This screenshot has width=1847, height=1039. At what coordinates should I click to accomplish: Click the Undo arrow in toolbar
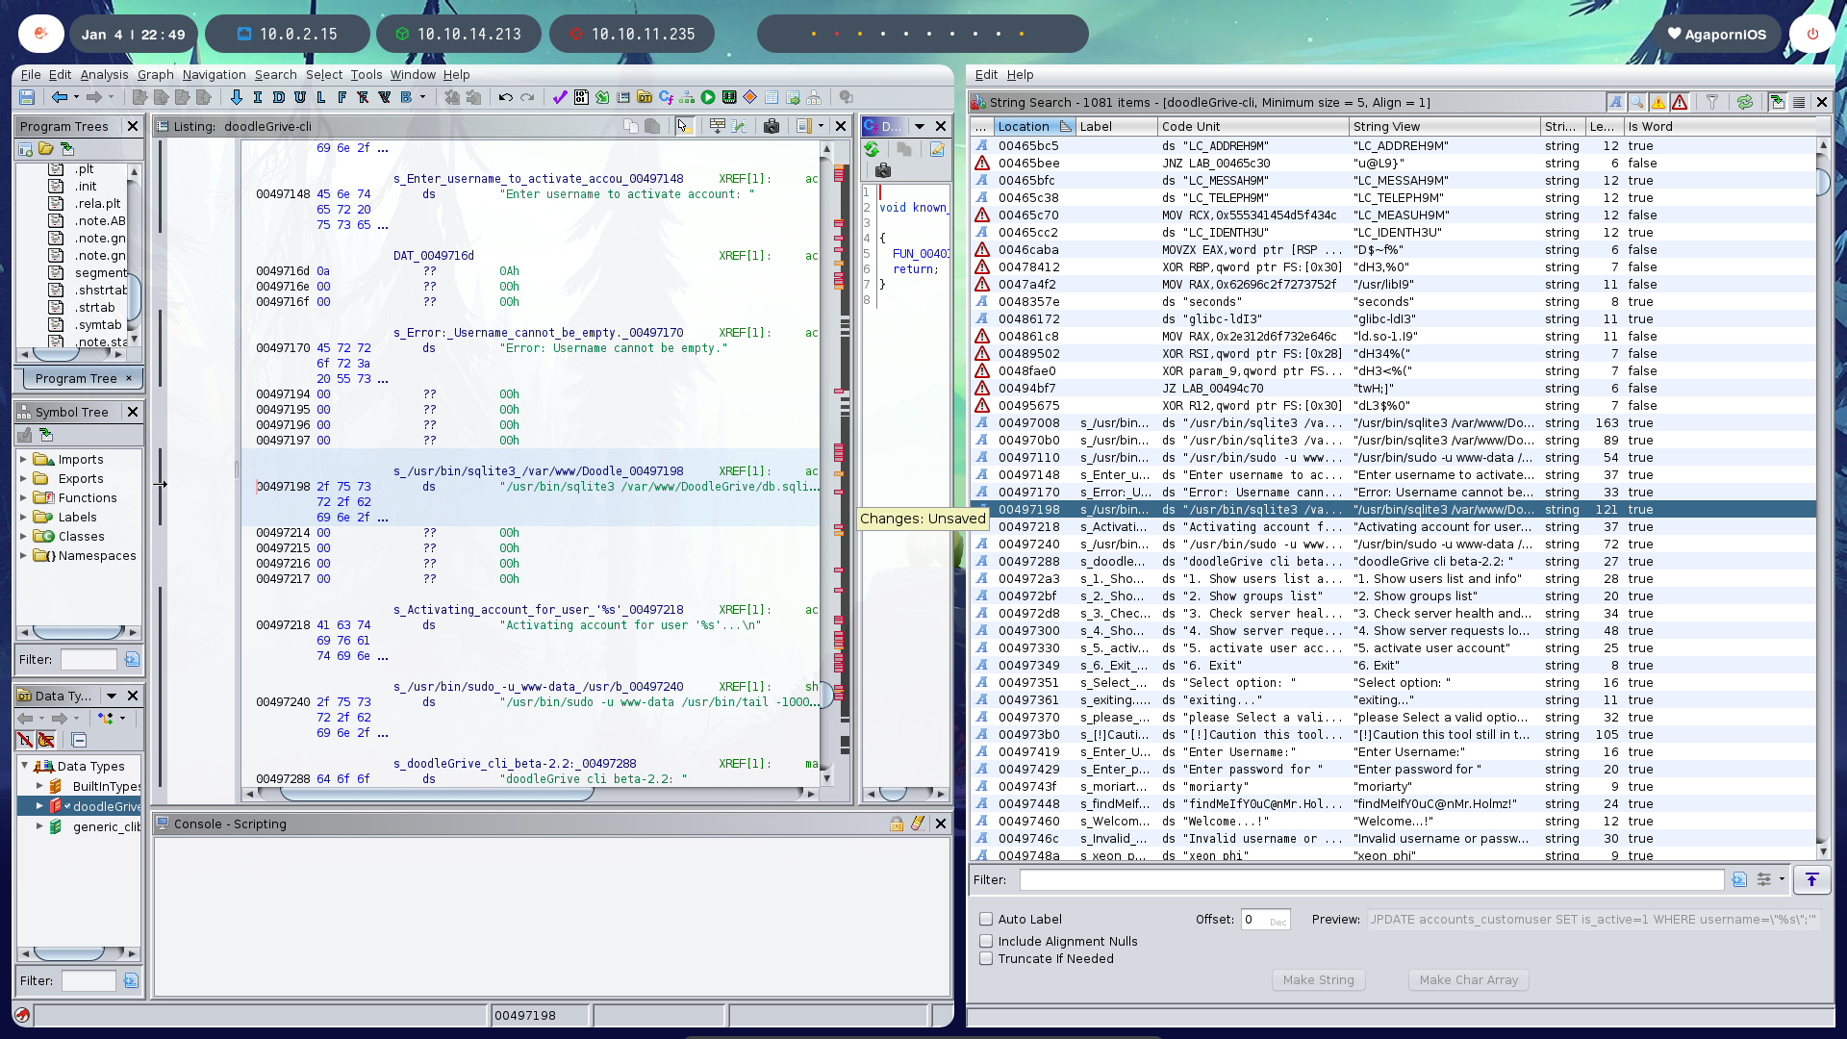(505, 97)
